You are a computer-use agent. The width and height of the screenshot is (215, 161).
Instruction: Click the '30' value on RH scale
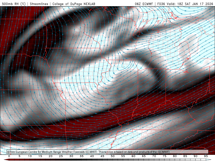71,156
